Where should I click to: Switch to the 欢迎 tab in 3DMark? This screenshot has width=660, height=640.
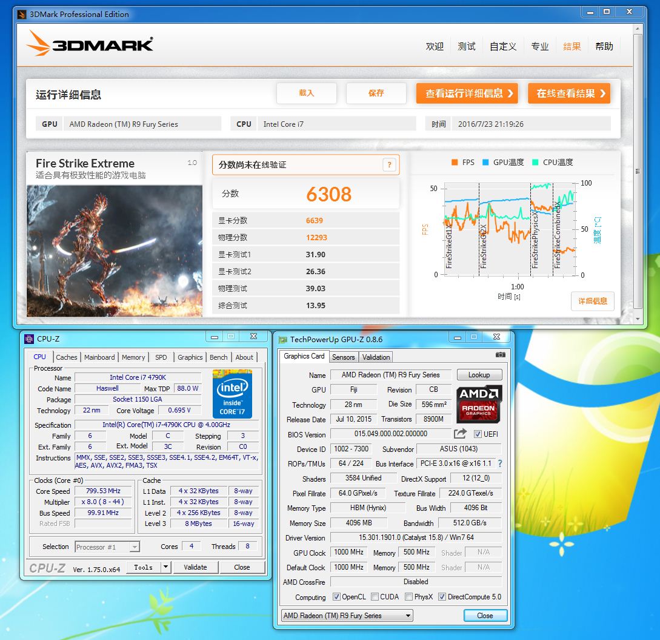pyautogui.click(x=435, y=46)
